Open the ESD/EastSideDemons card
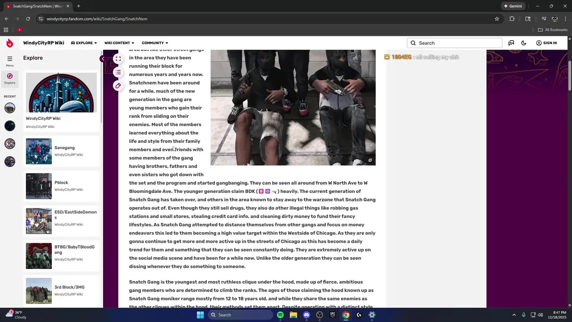572x322 pixels. pyautogui.click(x=61, y=221)
